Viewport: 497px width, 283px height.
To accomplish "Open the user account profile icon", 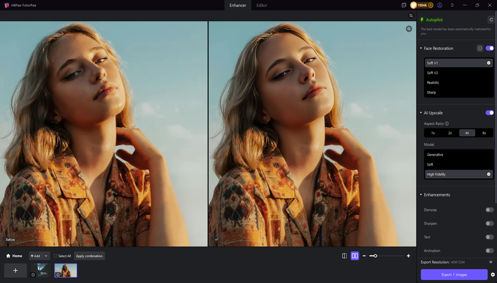I will coord(439,5).
